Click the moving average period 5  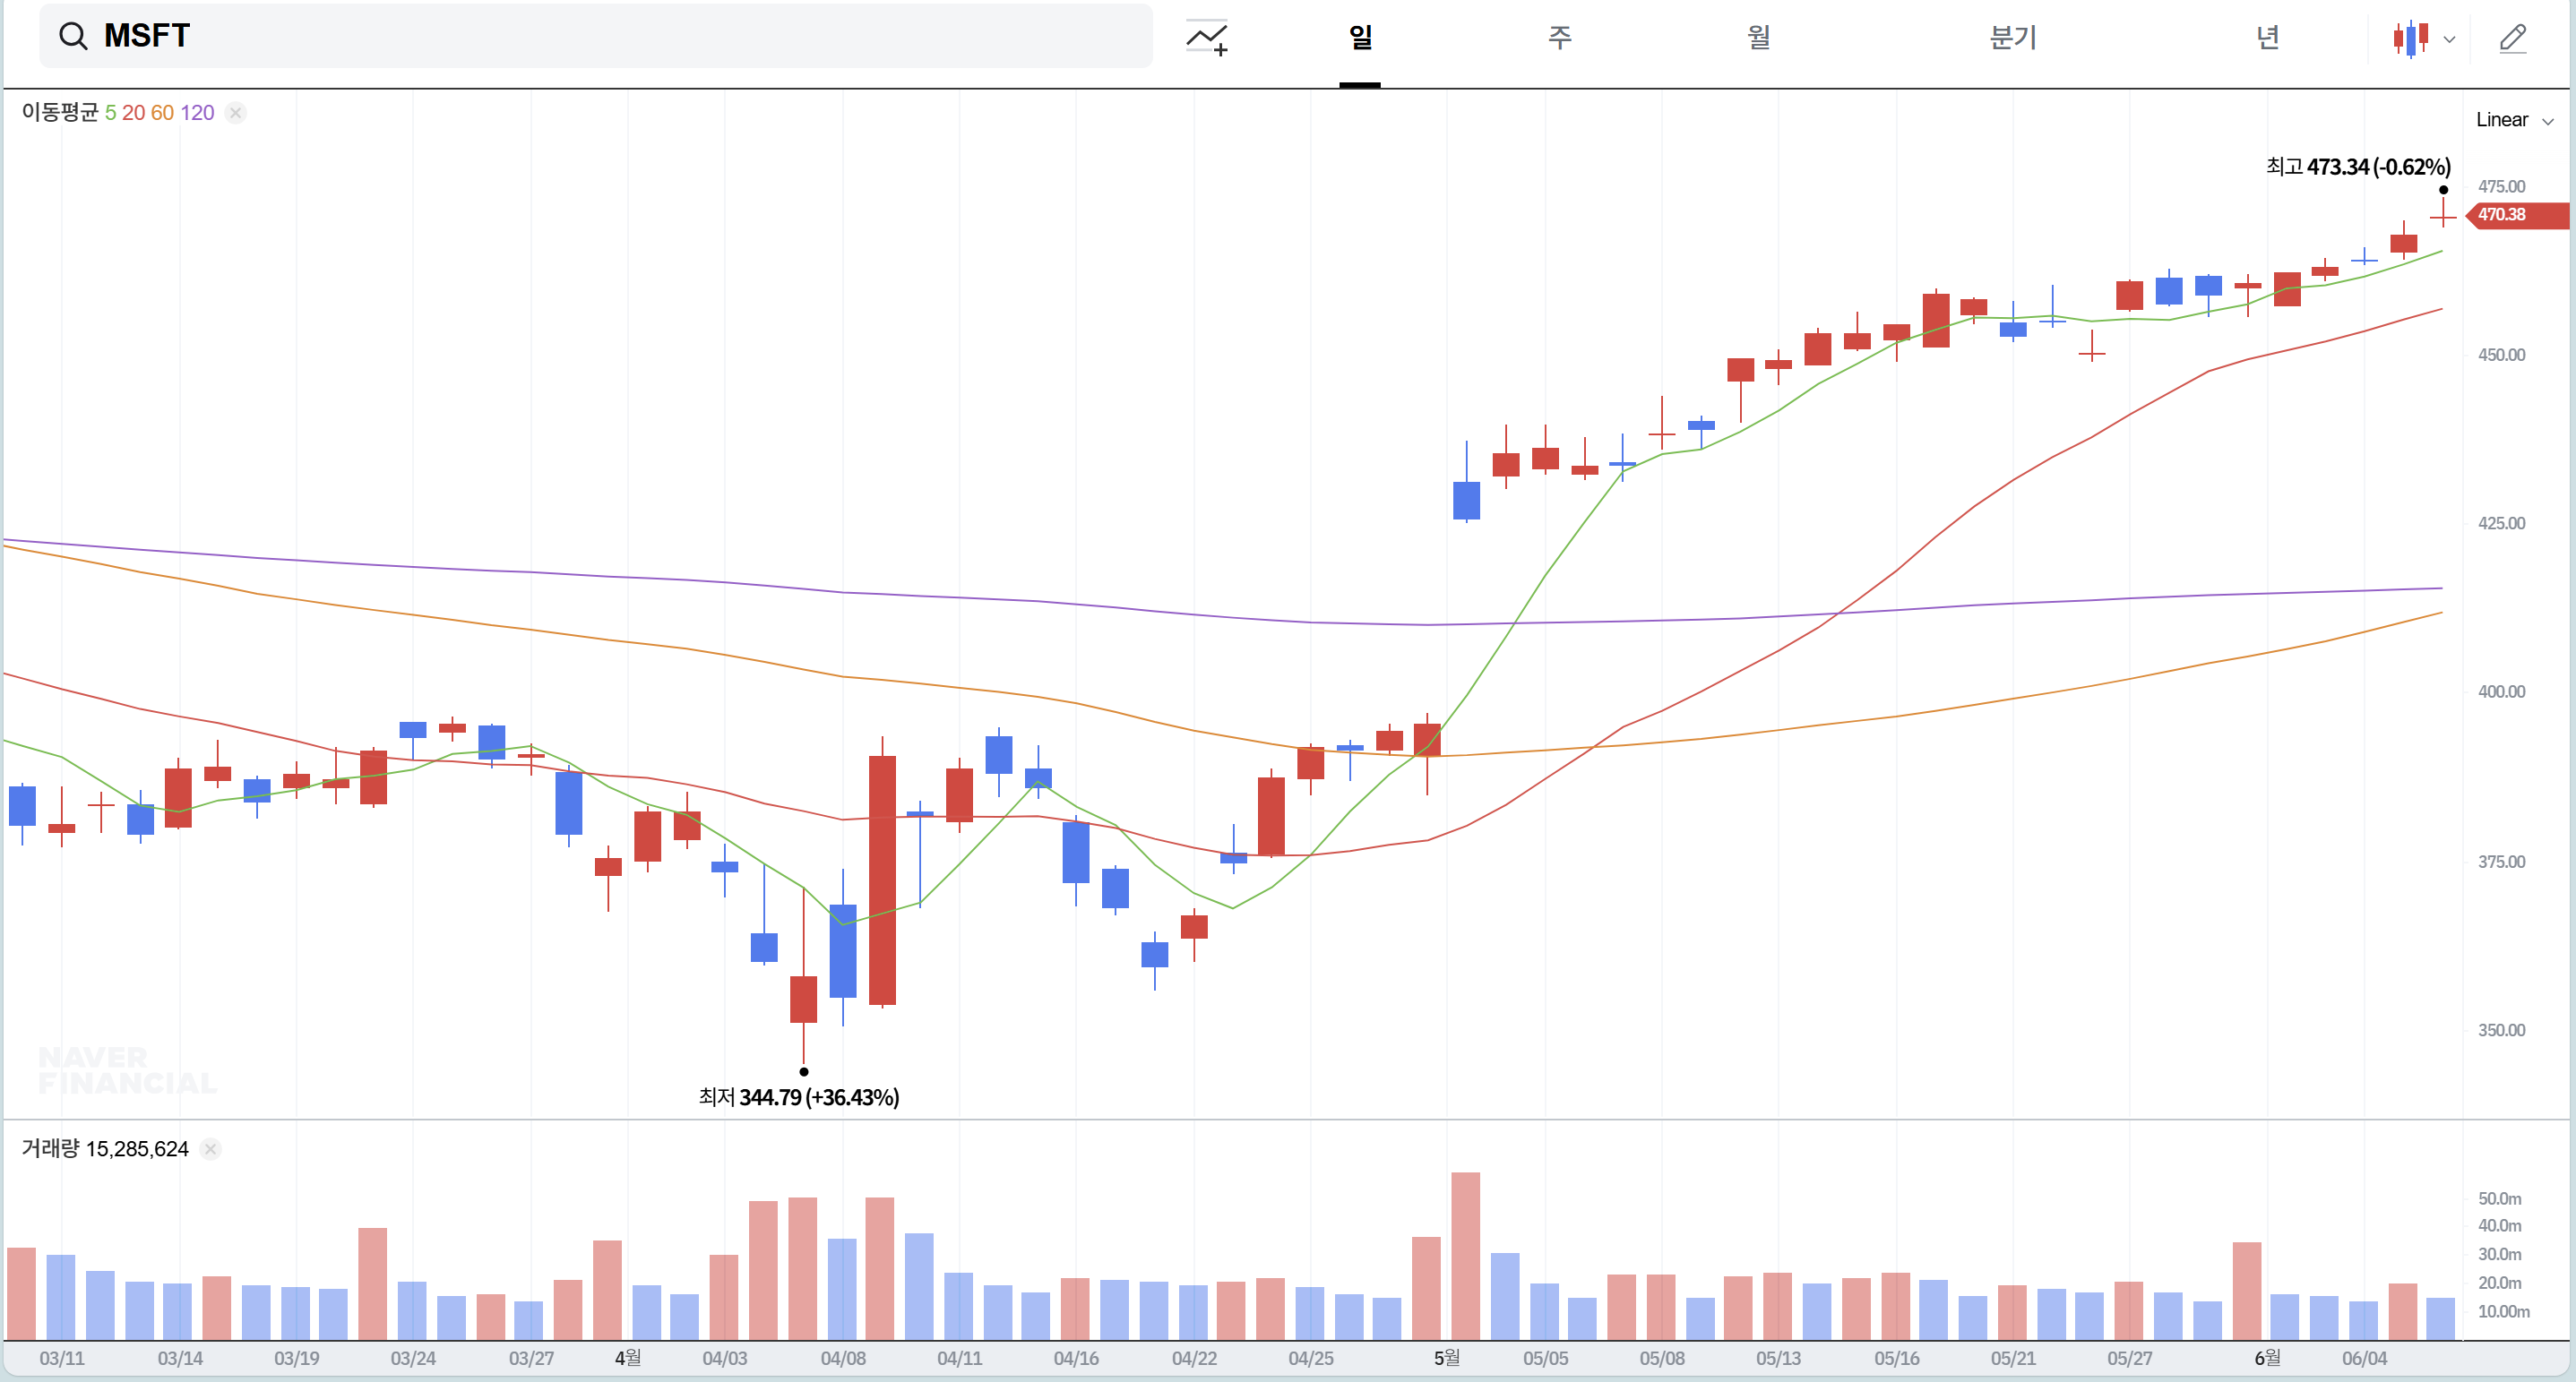(110, 112)
